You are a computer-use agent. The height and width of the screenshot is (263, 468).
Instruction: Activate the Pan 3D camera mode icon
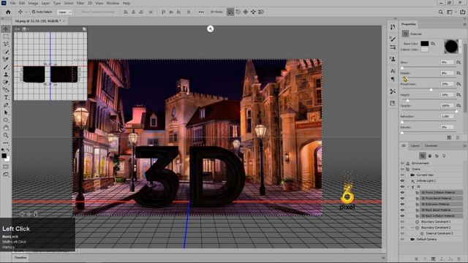click(246, 12)
